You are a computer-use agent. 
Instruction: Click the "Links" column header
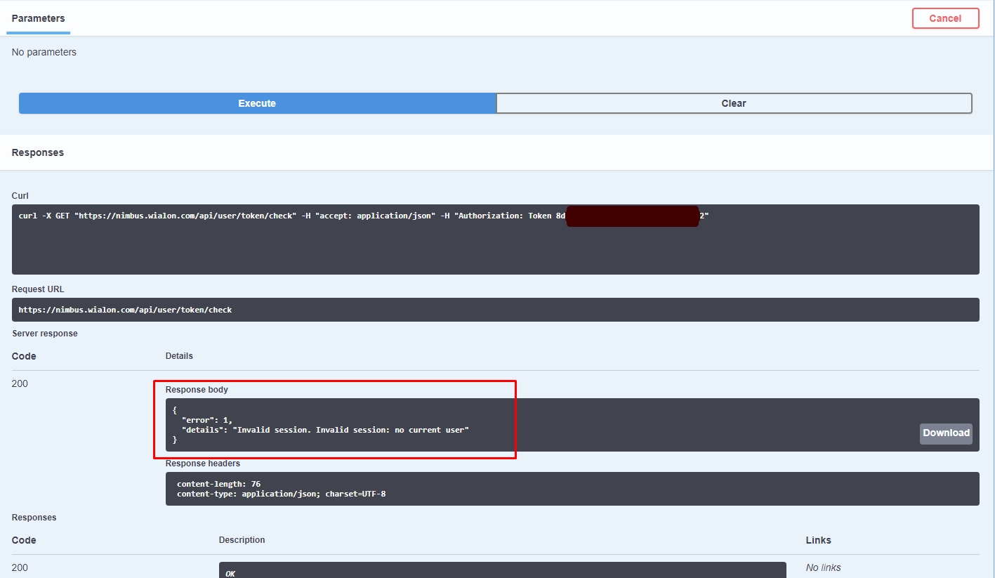coord(818,540)
